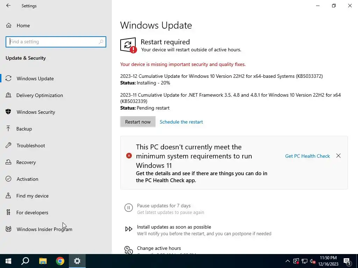Viewport: 358px width, 268px height.
Task: Click the KB5032339 .NET Framework update text
Action: pos(231,98)
